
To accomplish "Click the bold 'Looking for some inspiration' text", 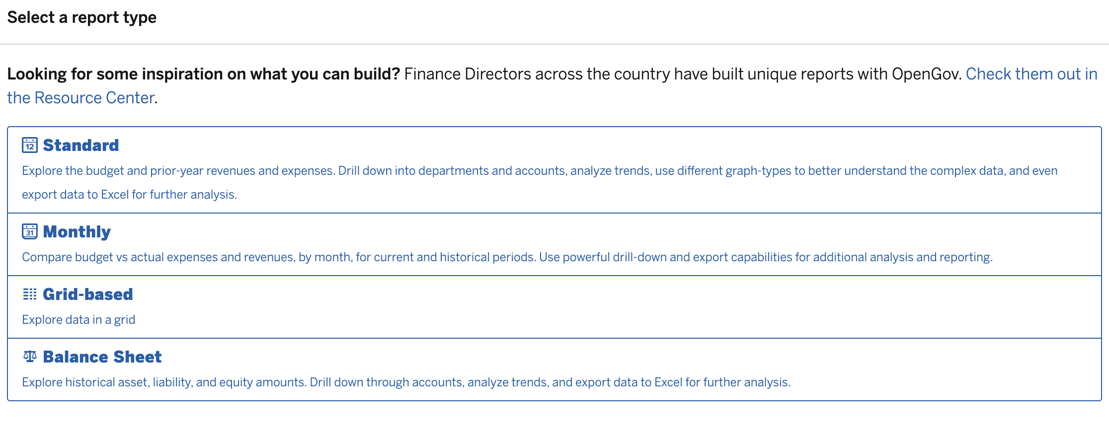I will [204, 74].
